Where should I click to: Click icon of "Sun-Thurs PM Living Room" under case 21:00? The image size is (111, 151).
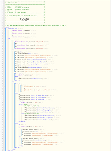coord(25,117)
